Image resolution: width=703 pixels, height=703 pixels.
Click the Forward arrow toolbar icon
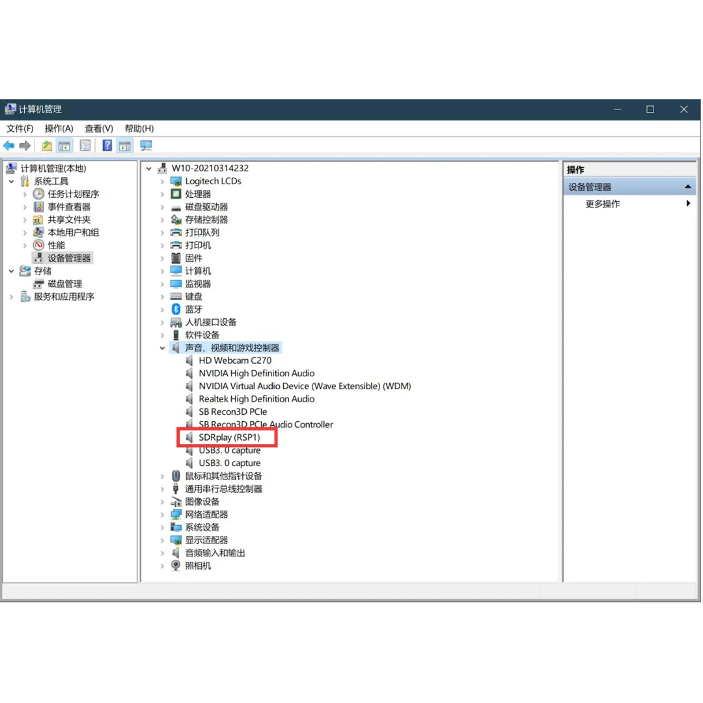pos(25,146)
